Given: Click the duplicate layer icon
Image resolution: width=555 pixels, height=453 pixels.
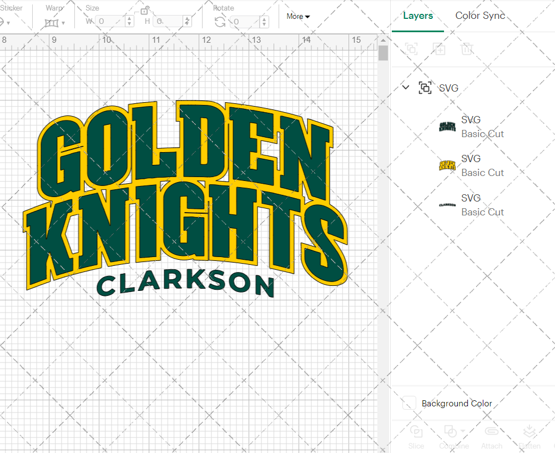Looking at the screenshot, I should click(x=439, y=49).
